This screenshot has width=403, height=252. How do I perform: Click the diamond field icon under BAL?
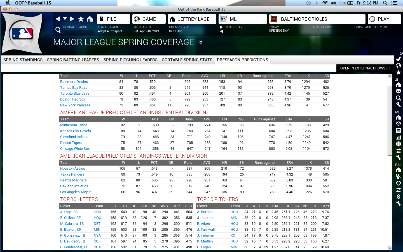[x=399, y=183]
